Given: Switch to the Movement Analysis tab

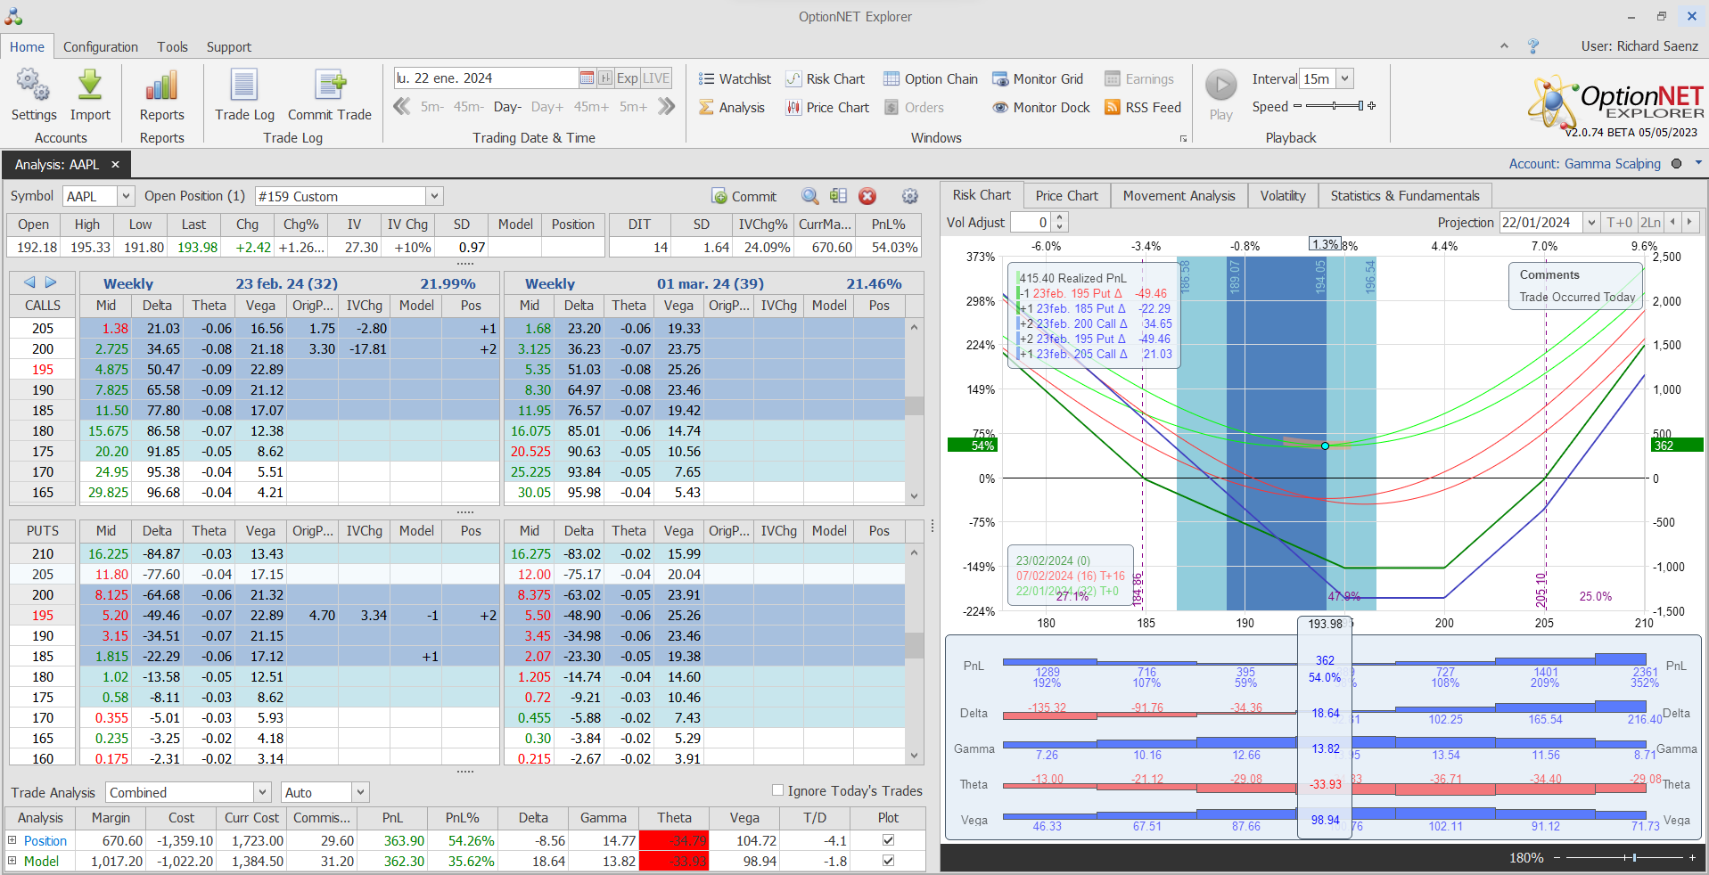Looking at the screenshot, I should (1179, 196).
